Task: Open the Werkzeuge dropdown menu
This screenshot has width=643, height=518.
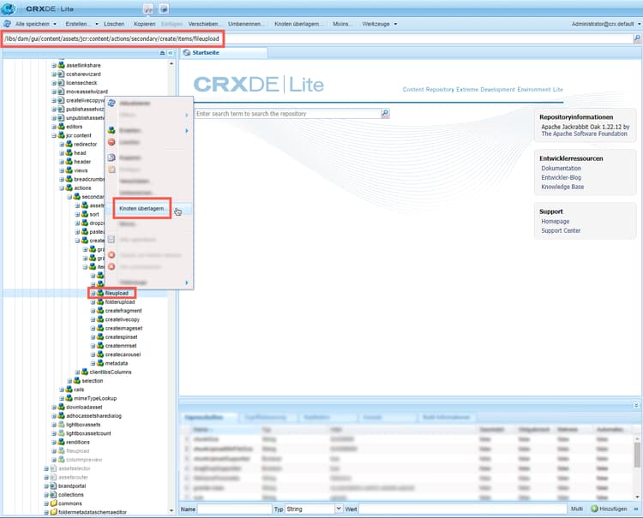Action: 379,24
